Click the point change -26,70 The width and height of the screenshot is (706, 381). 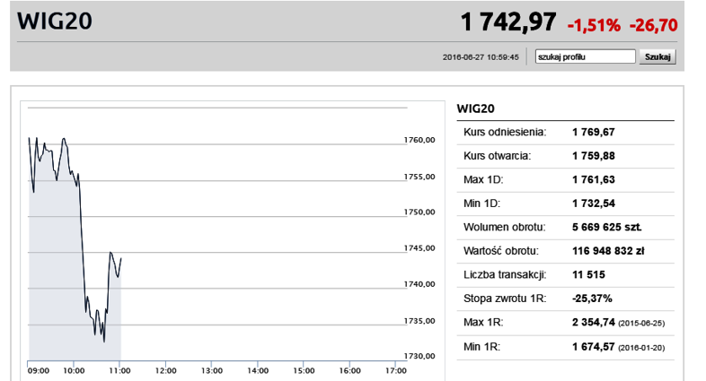coord(653,25)
